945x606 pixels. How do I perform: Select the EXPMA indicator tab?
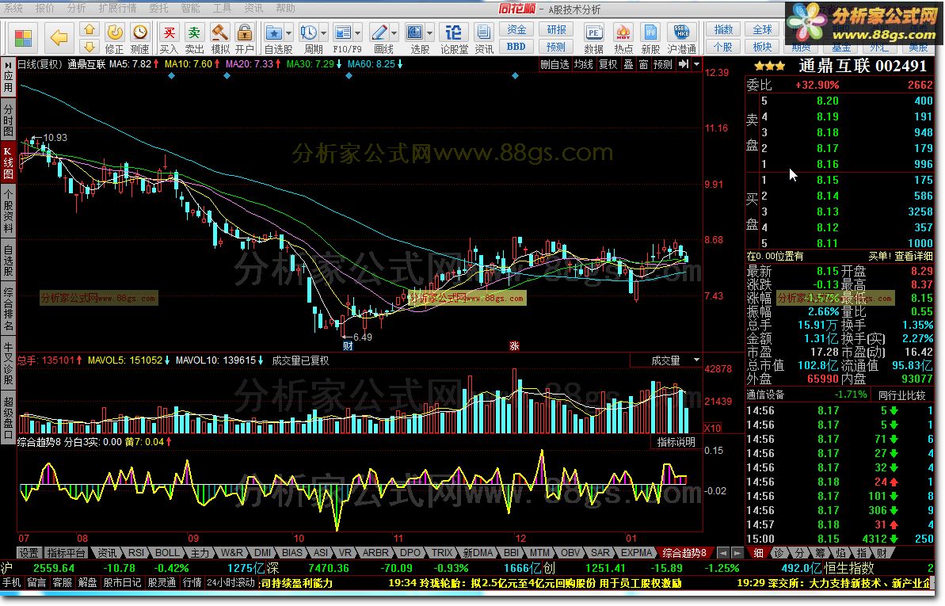click(636, 553)
